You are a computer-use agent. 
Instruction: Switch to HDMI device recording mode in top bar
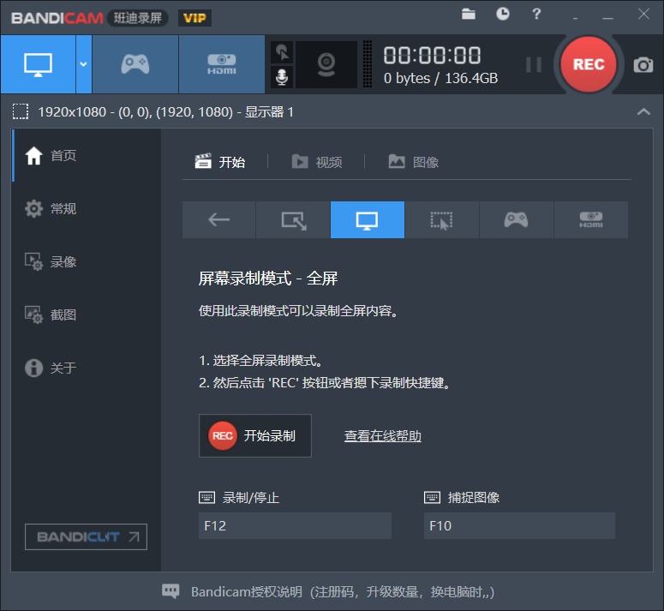click(x=221, y=64)
